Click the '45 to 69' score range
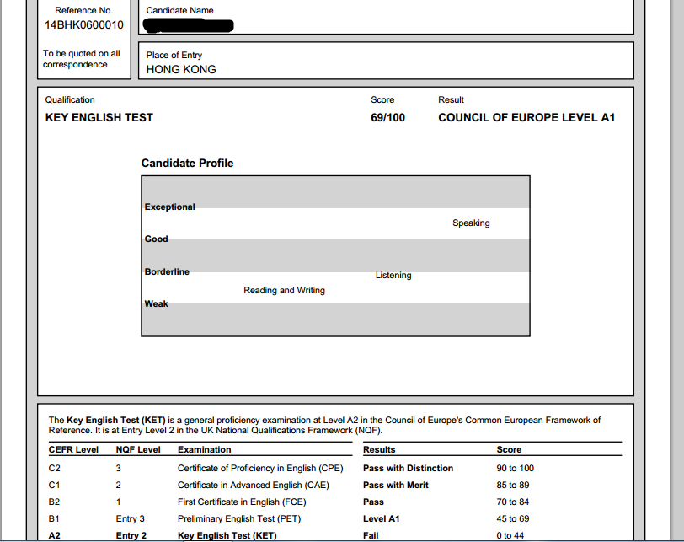 coord(512,519)
